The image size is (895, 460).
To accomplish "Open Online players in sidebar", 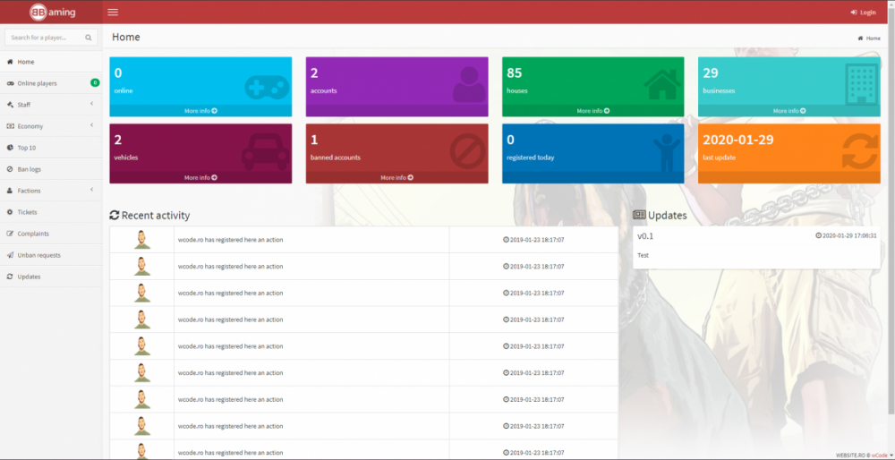I will point(38,83).
